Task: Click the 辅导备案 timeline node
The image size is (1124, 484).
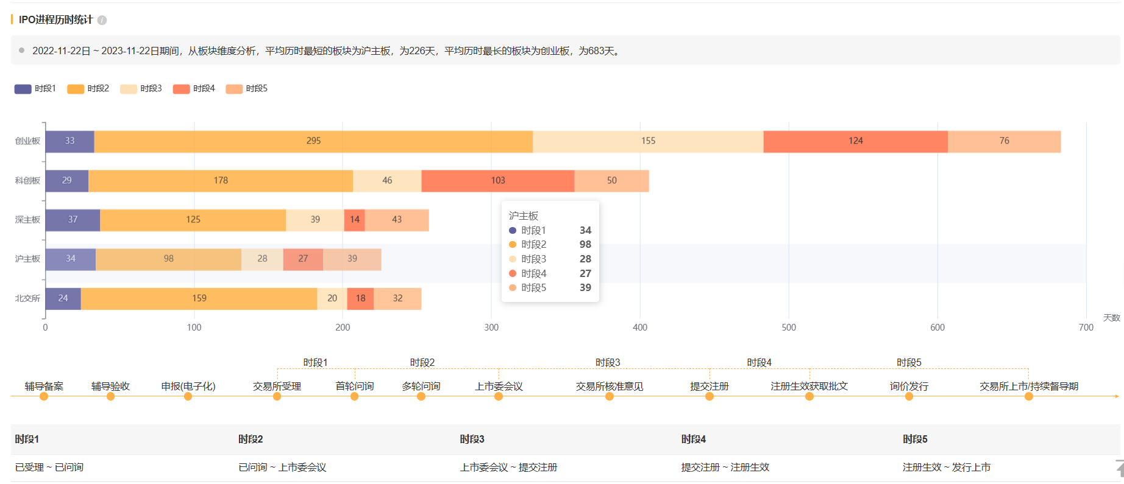Action: pos(44,396)
